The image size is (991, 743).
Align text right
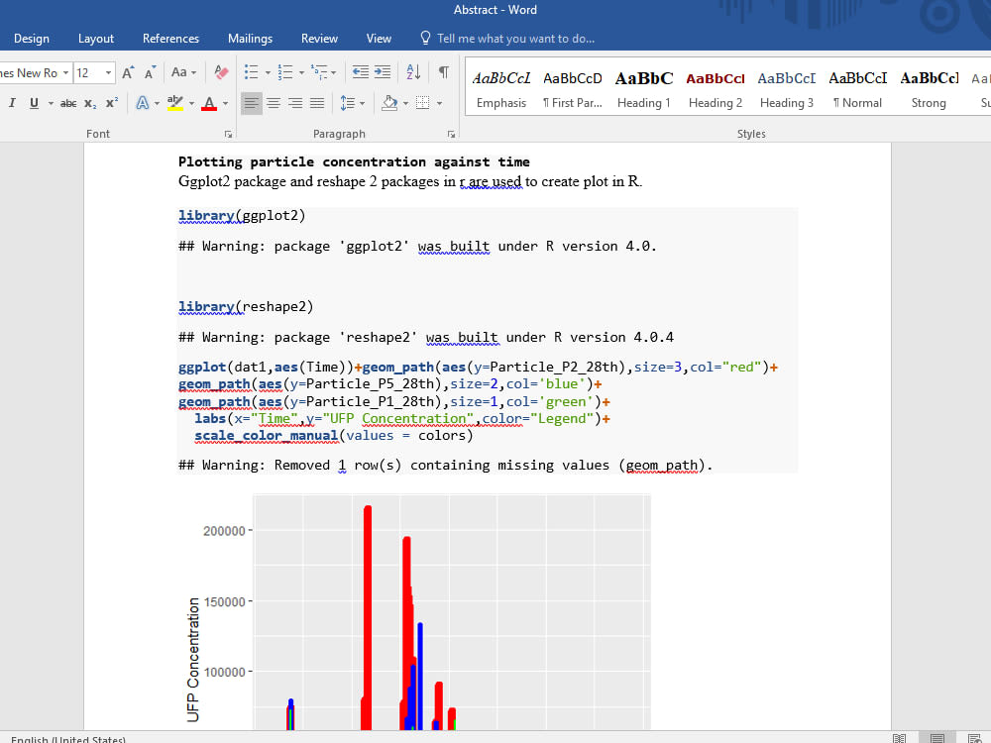pos(295,103)
